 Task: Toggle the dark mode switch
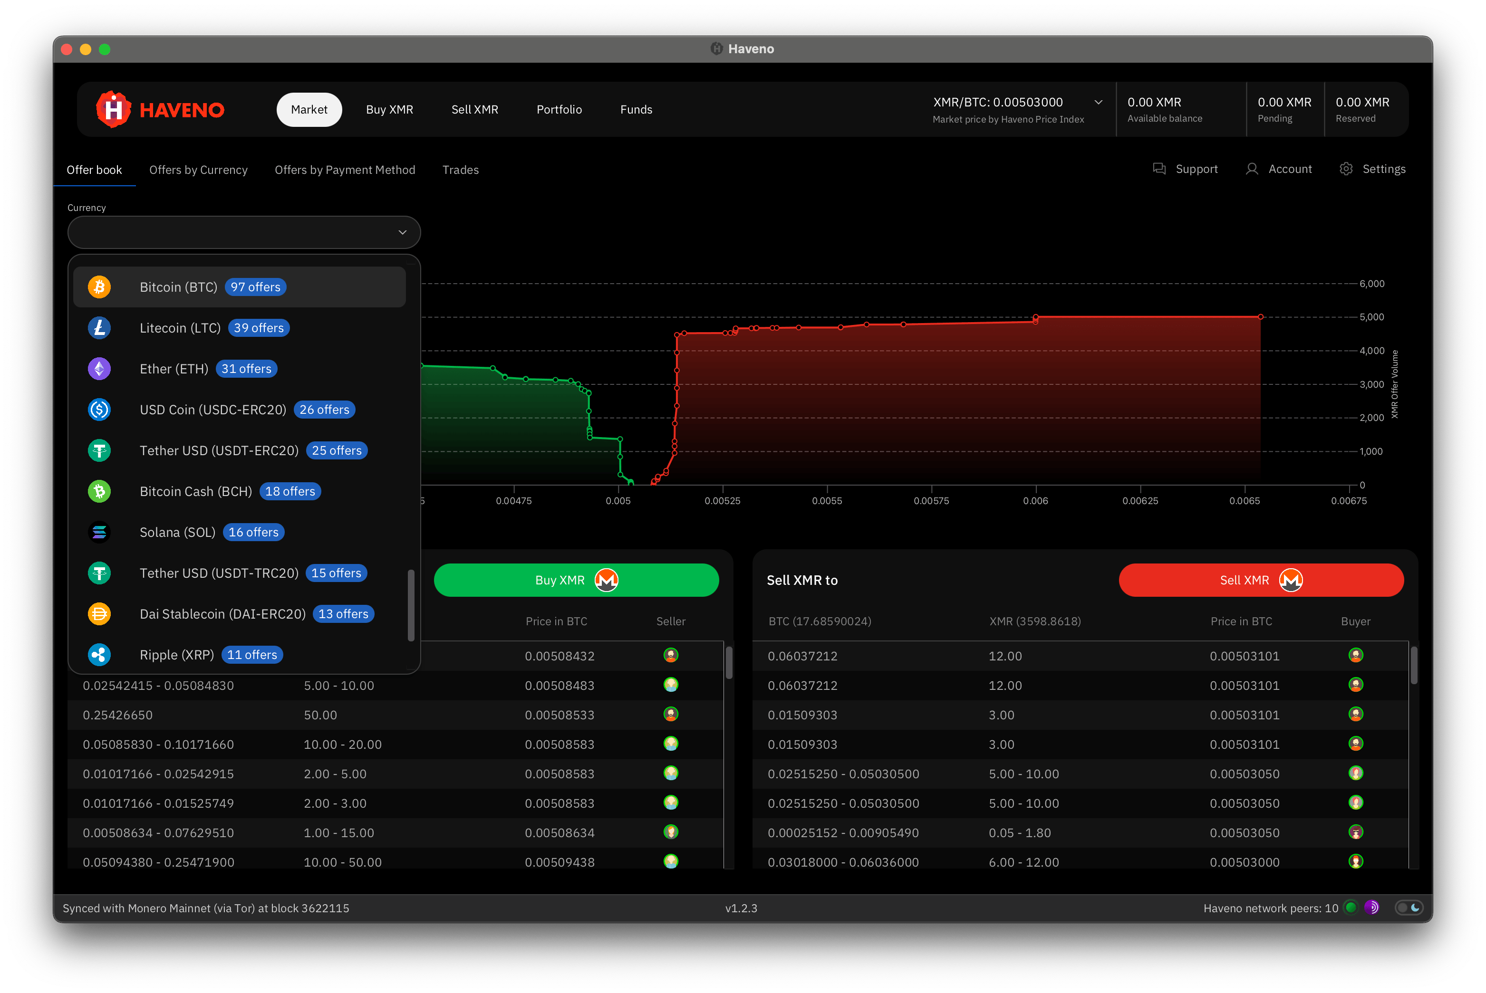click(1409, 907)
